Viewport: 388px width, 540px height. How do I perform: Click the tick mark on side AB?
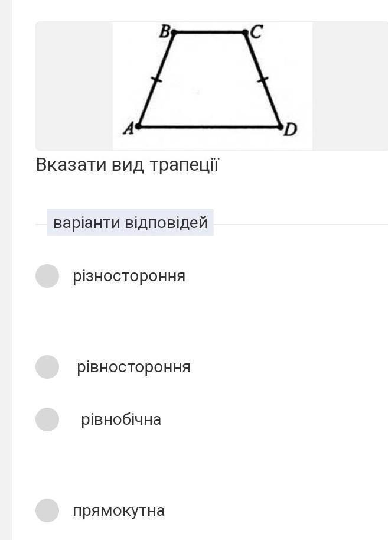155,80
